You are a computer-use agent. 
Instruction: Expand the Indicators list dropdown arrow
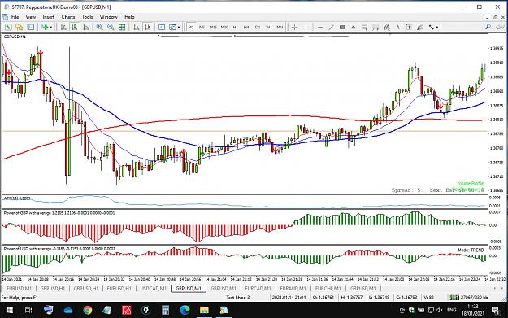point(51,27)
